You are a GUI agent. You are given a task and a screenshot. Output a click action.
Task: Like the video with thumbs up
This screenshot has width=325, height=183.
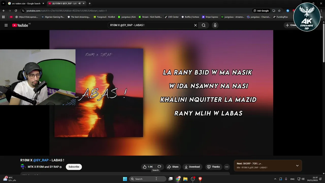pos(148,167)
